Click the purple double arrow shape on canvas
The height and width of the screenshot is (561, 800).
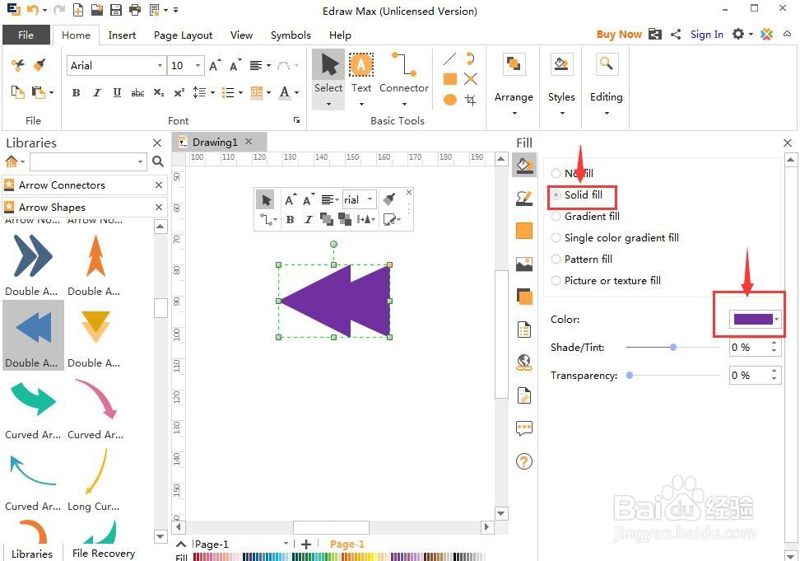(335, 301)
